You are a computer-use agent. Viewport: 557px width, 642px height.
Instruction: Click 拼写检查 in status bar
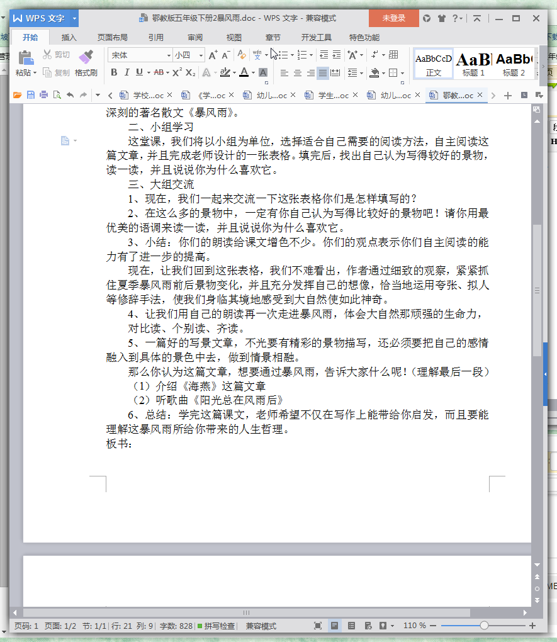(x=217, y=626)
